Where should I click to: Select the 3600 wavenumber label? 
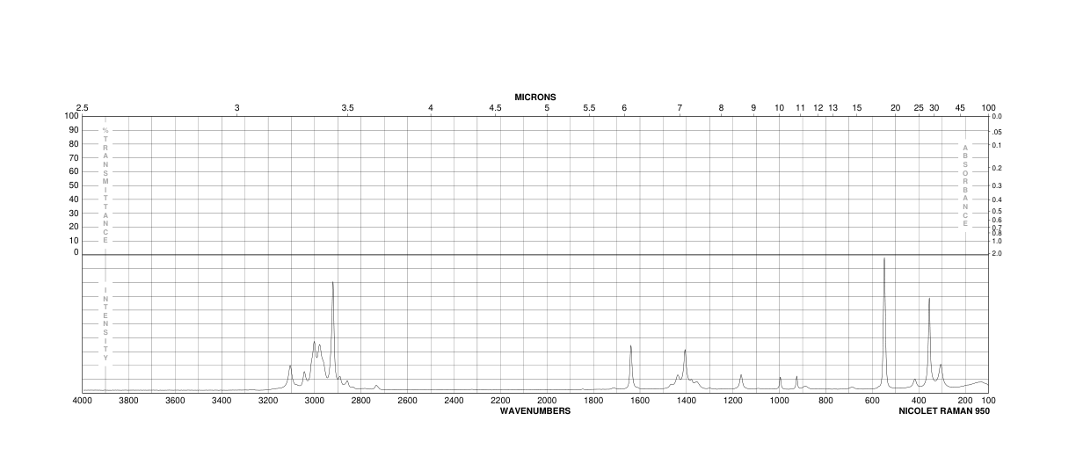coord(176,402)
